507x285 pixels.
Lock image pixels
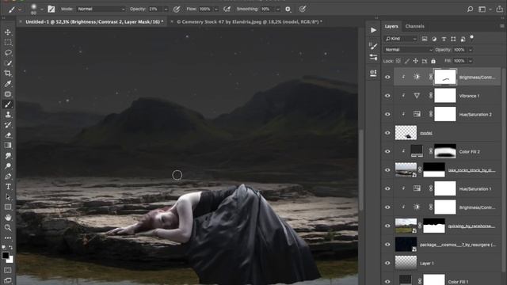coord(407,61)
